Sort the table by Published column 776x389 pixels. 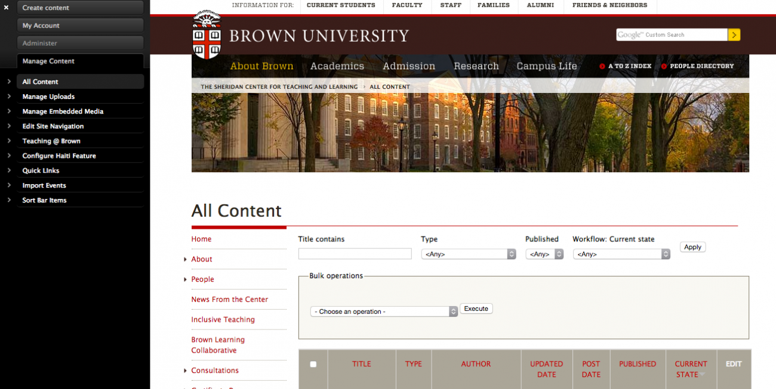(638, 364)
